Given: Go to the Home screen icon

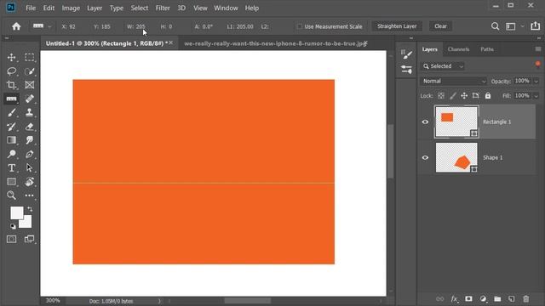Looking at the screenshot, I should 16,26.
